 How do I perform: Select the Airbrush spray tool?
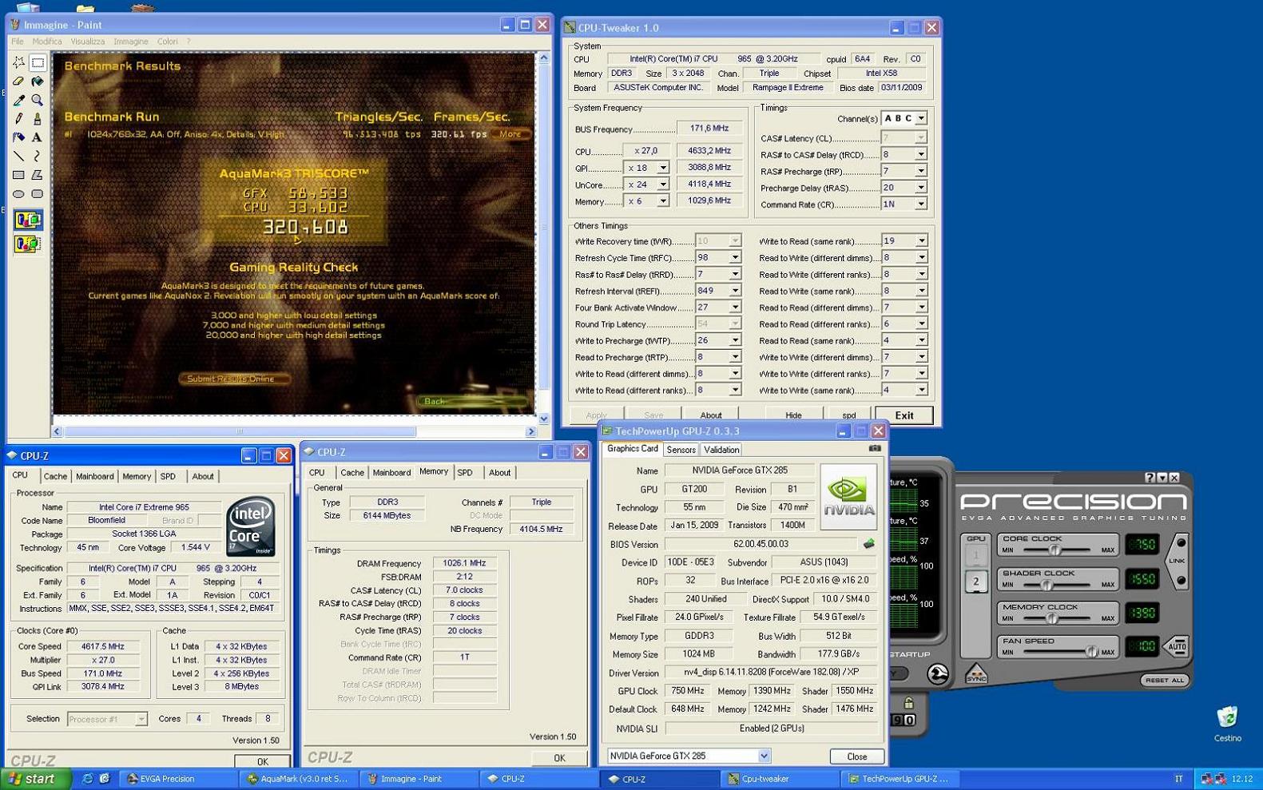click(18, 137)
